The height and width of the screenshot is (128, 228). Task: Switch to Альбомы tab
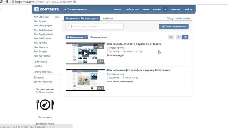(108, 18)
